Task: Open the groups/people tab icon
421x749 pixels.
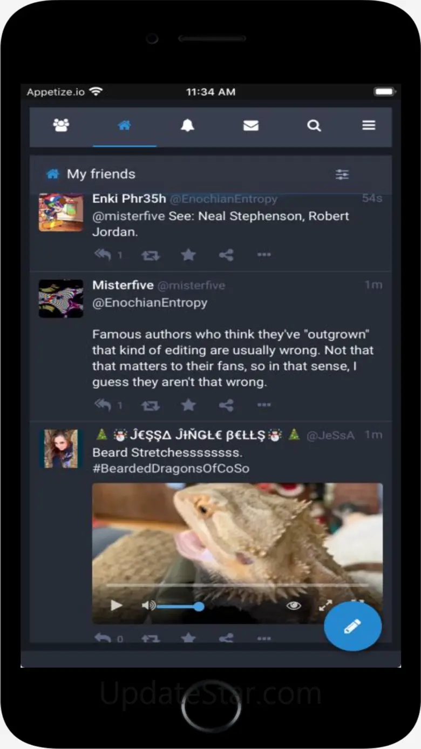Action: (61, 126)
